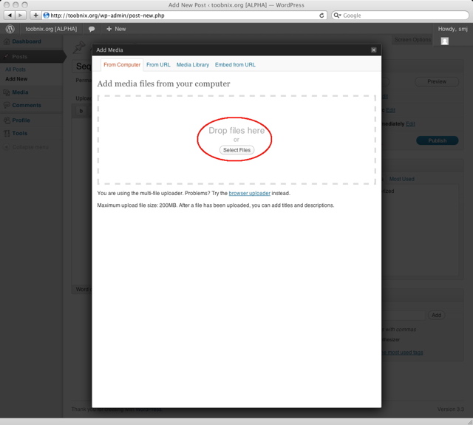Screen dimensions: 473x425
Task: Click the Select Files button
Action: tap(236, 150)
